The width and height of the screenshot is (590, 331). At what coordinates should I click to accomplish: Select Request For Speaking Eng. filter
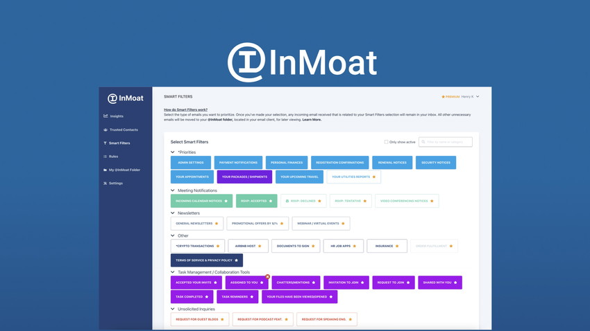pyautogui.click(x=327, y=319)
